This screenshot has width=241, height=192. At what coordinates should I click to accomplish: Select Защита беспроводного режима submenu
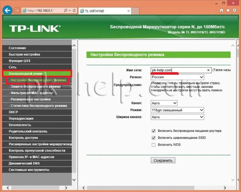[37, 86]
